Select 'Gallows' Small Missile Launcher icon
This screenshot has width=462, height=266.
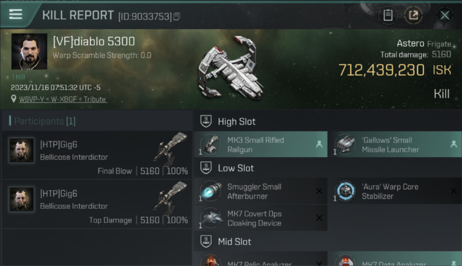tap(345, 144)
